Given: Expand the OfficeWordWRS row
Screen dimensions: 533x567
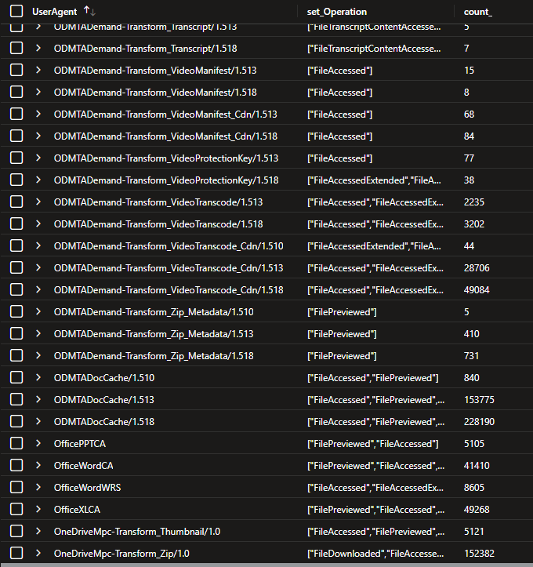Looking at the screenshot, I should click(38, 488).
